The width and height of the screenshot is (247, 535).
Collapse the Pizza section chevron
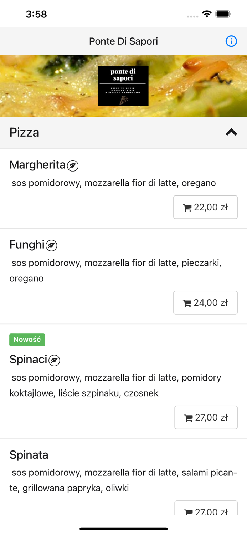pyautogui.click(x=231, y=132)
